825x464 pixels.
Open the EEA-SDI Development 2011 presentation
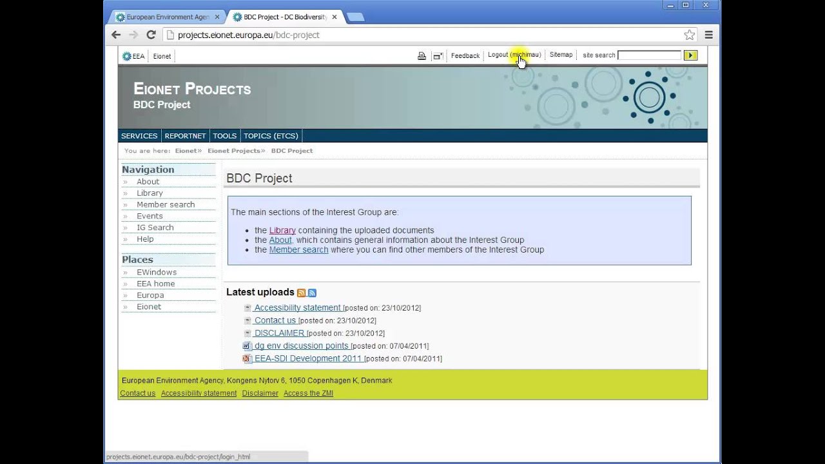coord(308,358)
